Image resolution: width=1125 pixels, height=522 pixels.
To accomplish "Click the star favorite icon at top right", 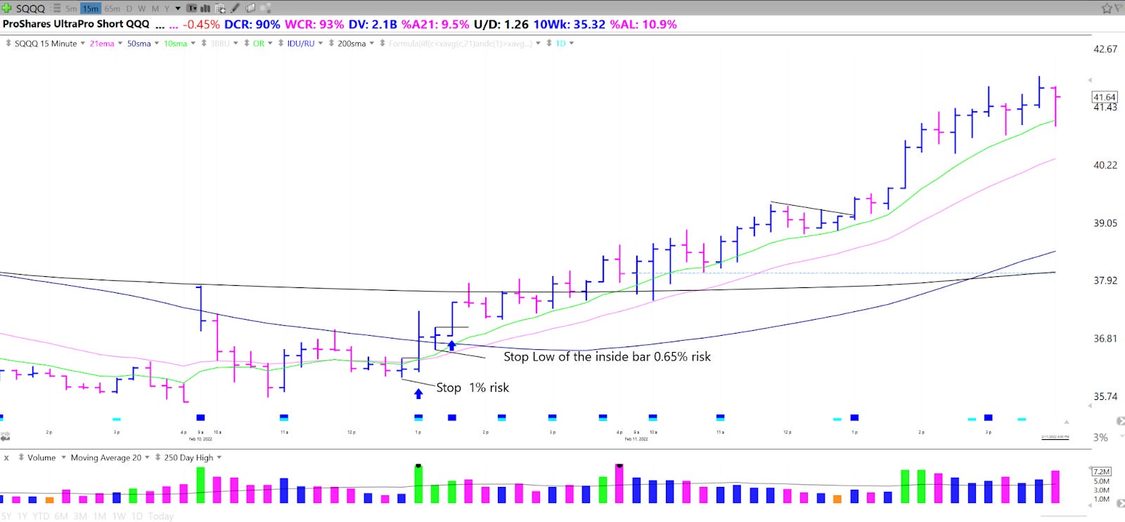I will coord(1107,8).
